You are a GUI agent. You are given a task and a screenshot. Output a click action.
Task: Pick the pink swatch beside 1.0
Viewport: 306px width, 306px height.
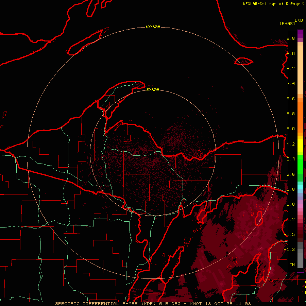[300, 206]
